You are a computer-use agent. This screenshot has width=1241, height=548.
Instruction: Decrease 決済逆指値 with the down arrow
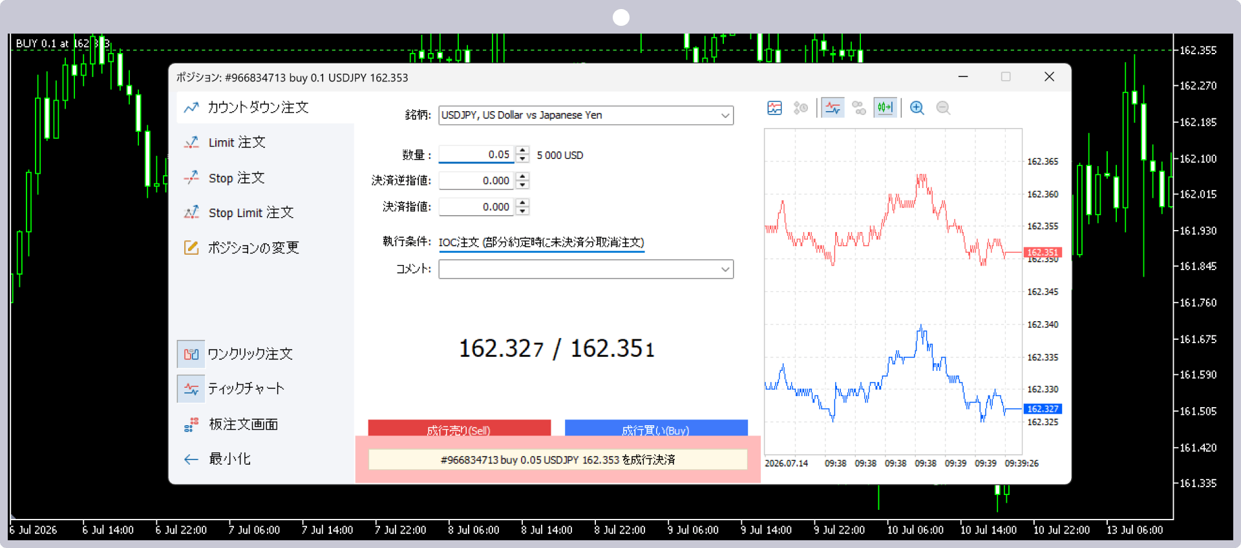(523, 185)
